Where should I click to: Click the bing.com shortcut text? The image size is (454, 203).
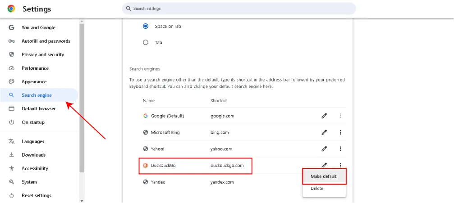click(x=220, y=132)
